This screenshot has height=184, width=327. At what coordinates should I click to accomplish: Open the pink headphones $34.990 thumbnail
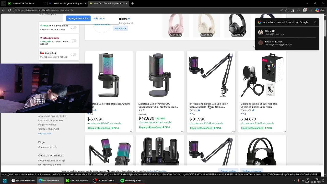pos(176,26)
